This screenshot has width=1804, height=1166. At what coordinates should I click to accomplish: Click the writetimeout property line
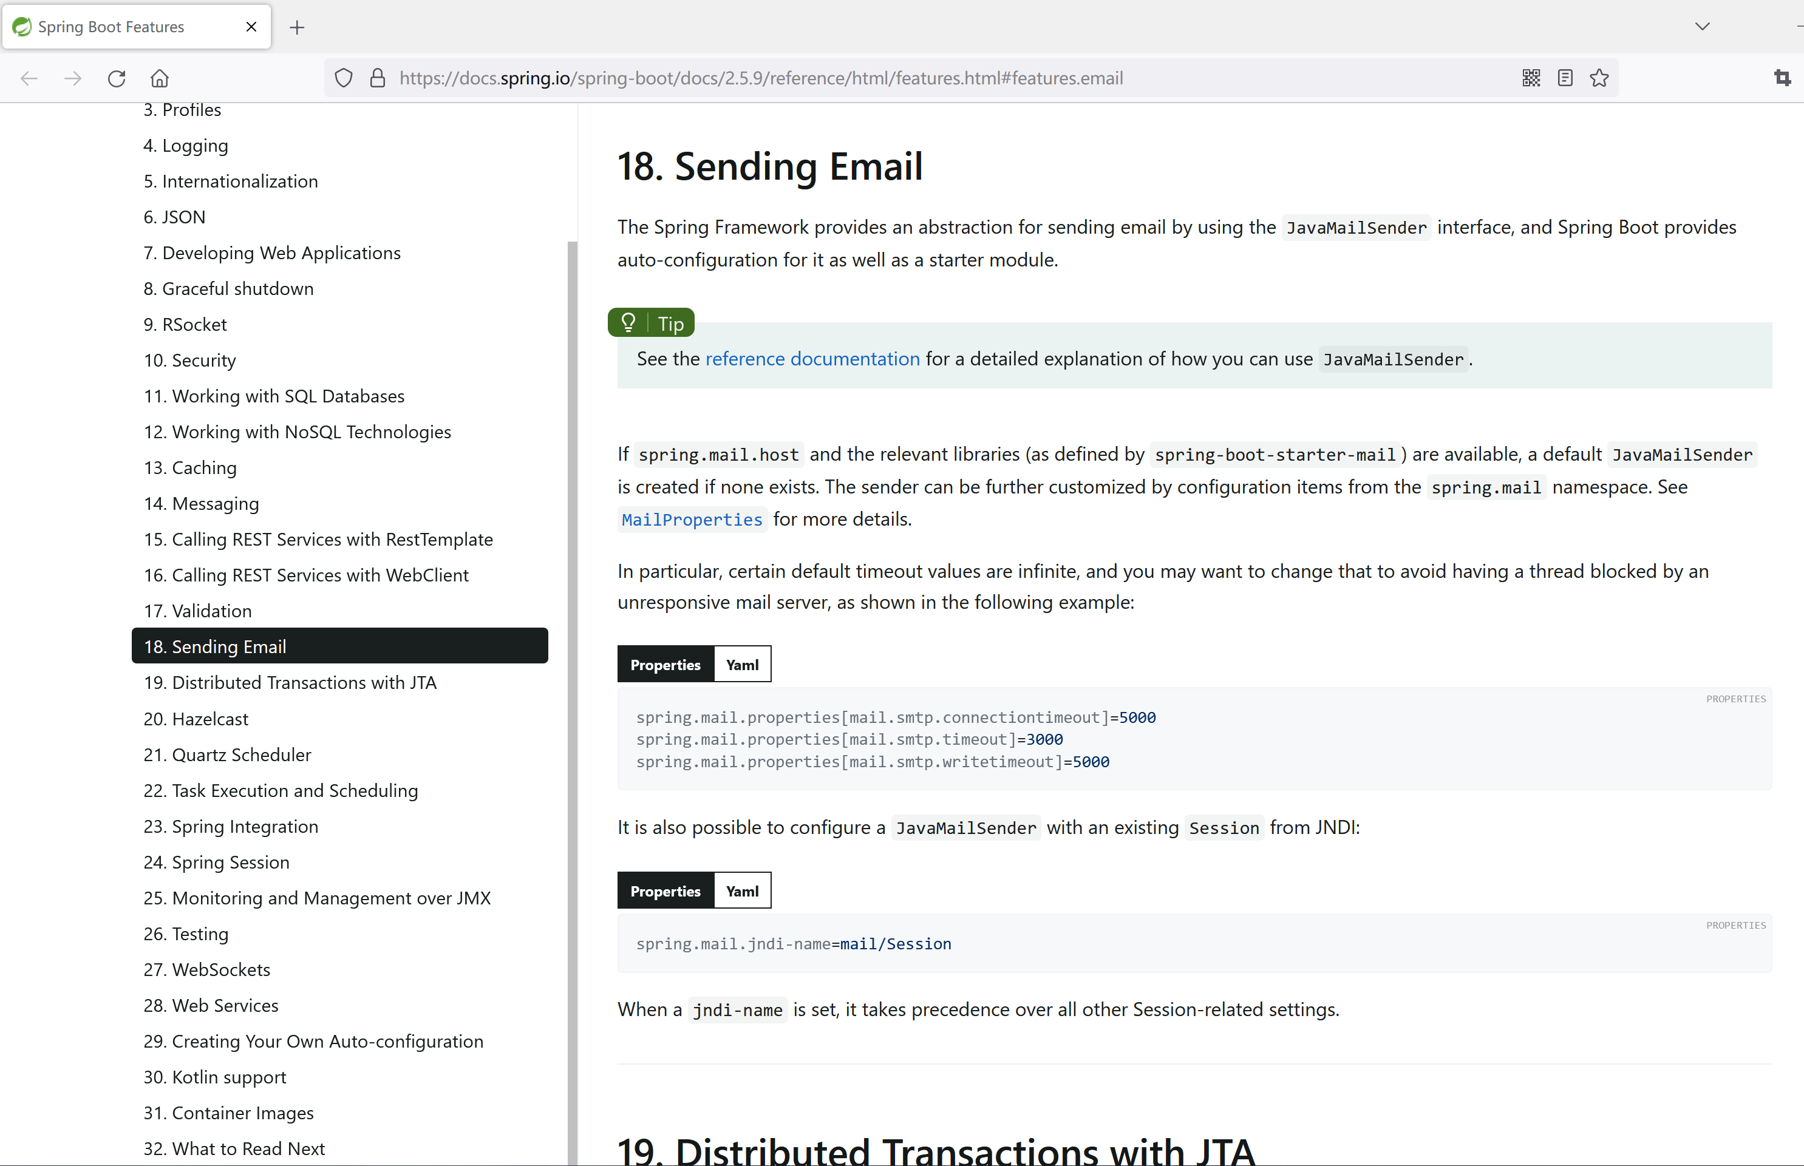[x=873, y=762]
